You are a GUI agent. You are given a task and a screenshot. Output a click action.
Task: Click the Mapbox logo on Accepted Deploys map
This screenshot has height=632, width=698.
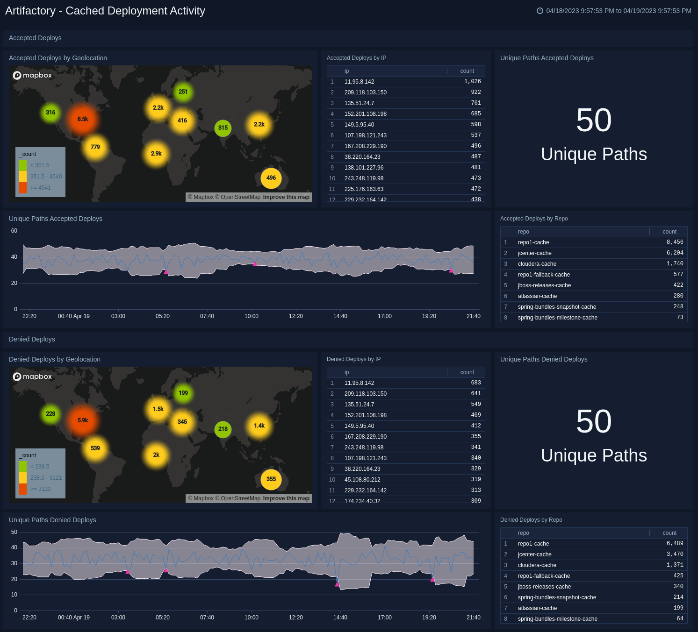32,75
